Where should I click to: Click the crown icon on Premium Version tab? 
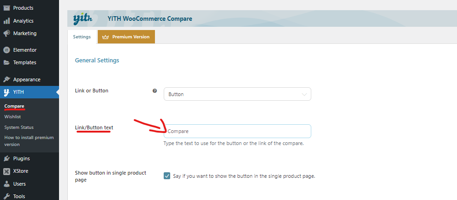coord(106,37)
